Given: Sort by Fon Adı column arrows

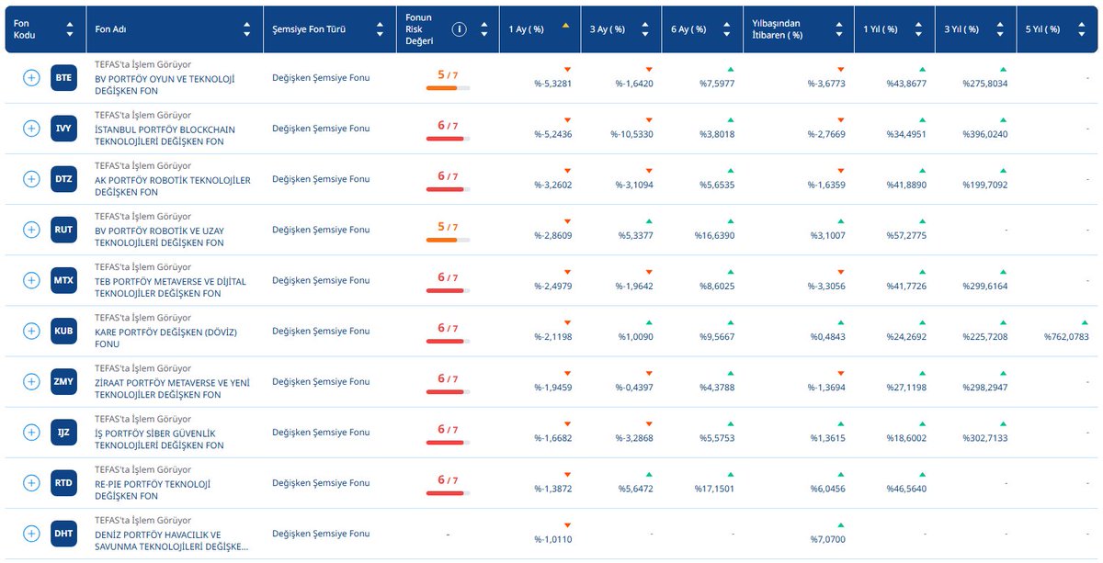Looking at the screenshot, I should click(x=246, y=29).
